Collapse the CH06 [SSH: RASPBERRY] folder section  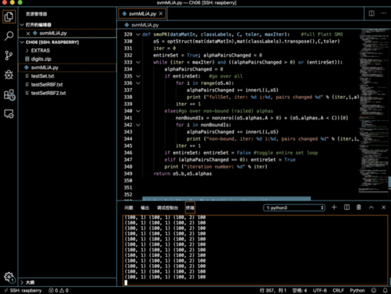pos(22,42)
